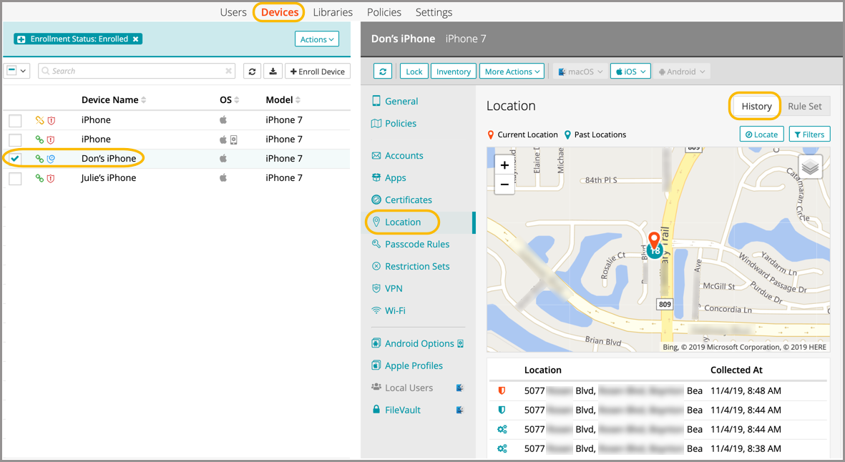Refresh Don's iPhone device details
Viewport: 845px width, 462px height.
point(383,72)
